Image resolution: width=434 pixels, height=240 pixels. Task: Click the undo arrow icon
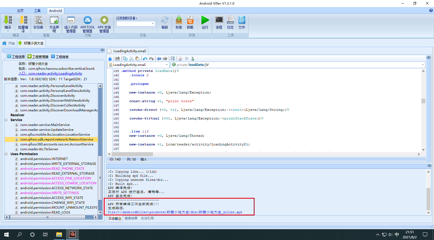pos(145,59)
